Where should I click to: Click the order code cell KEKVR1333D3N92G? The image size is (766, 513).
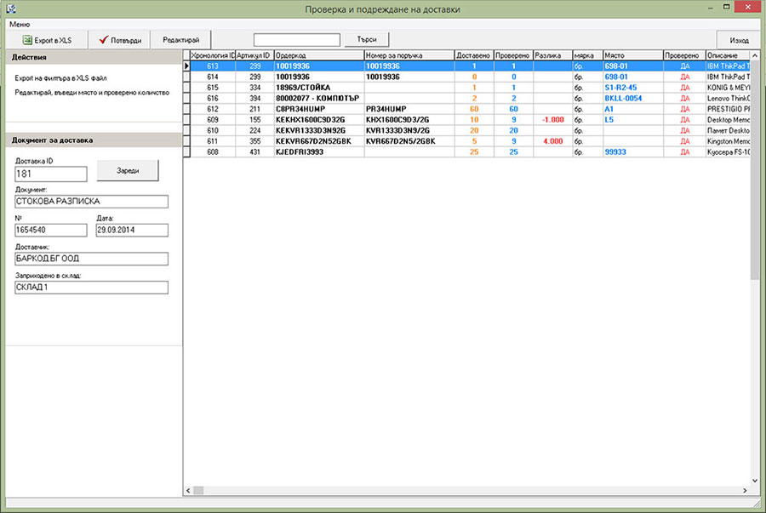point(319,130)
